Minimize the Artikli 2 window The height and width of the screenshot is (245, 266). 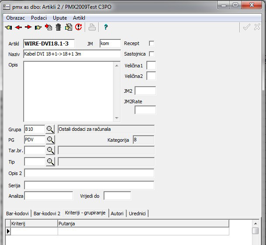tap(224, 5)
